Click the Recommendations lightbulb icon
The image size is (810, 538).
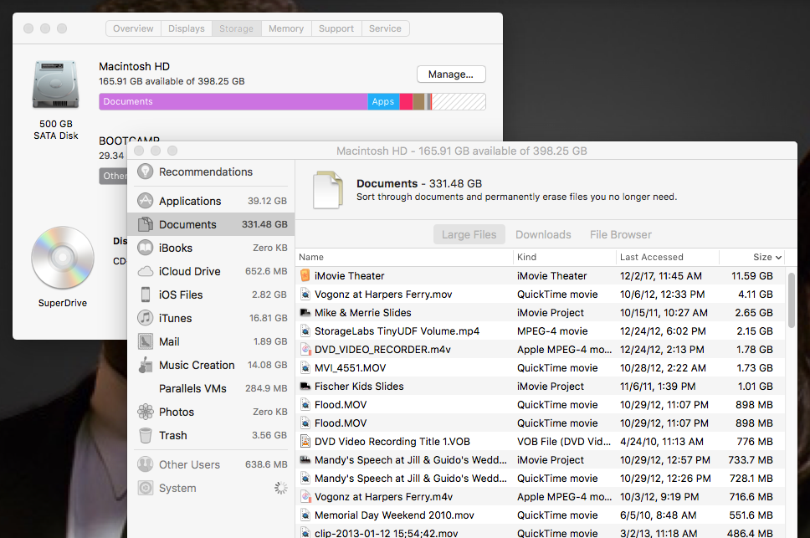(x=146, y=172)
